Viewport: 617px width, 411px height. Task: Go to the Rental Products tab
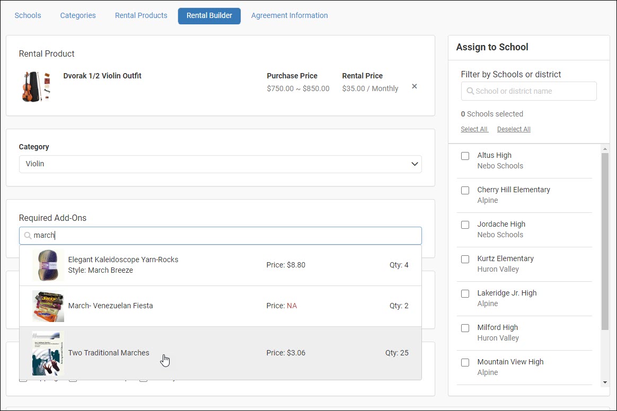tap(141, 15)
